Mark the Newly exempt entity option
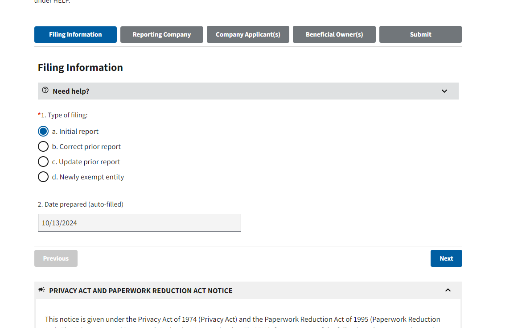The image size is (526, 328). 43,177
